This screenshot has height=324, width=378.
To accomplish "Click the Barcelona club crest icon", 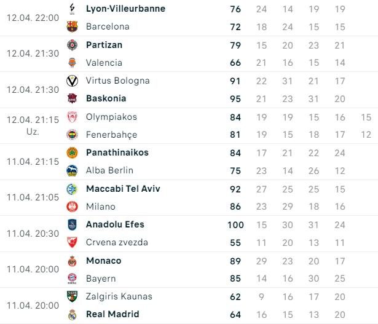I will [x=72, y=26].
